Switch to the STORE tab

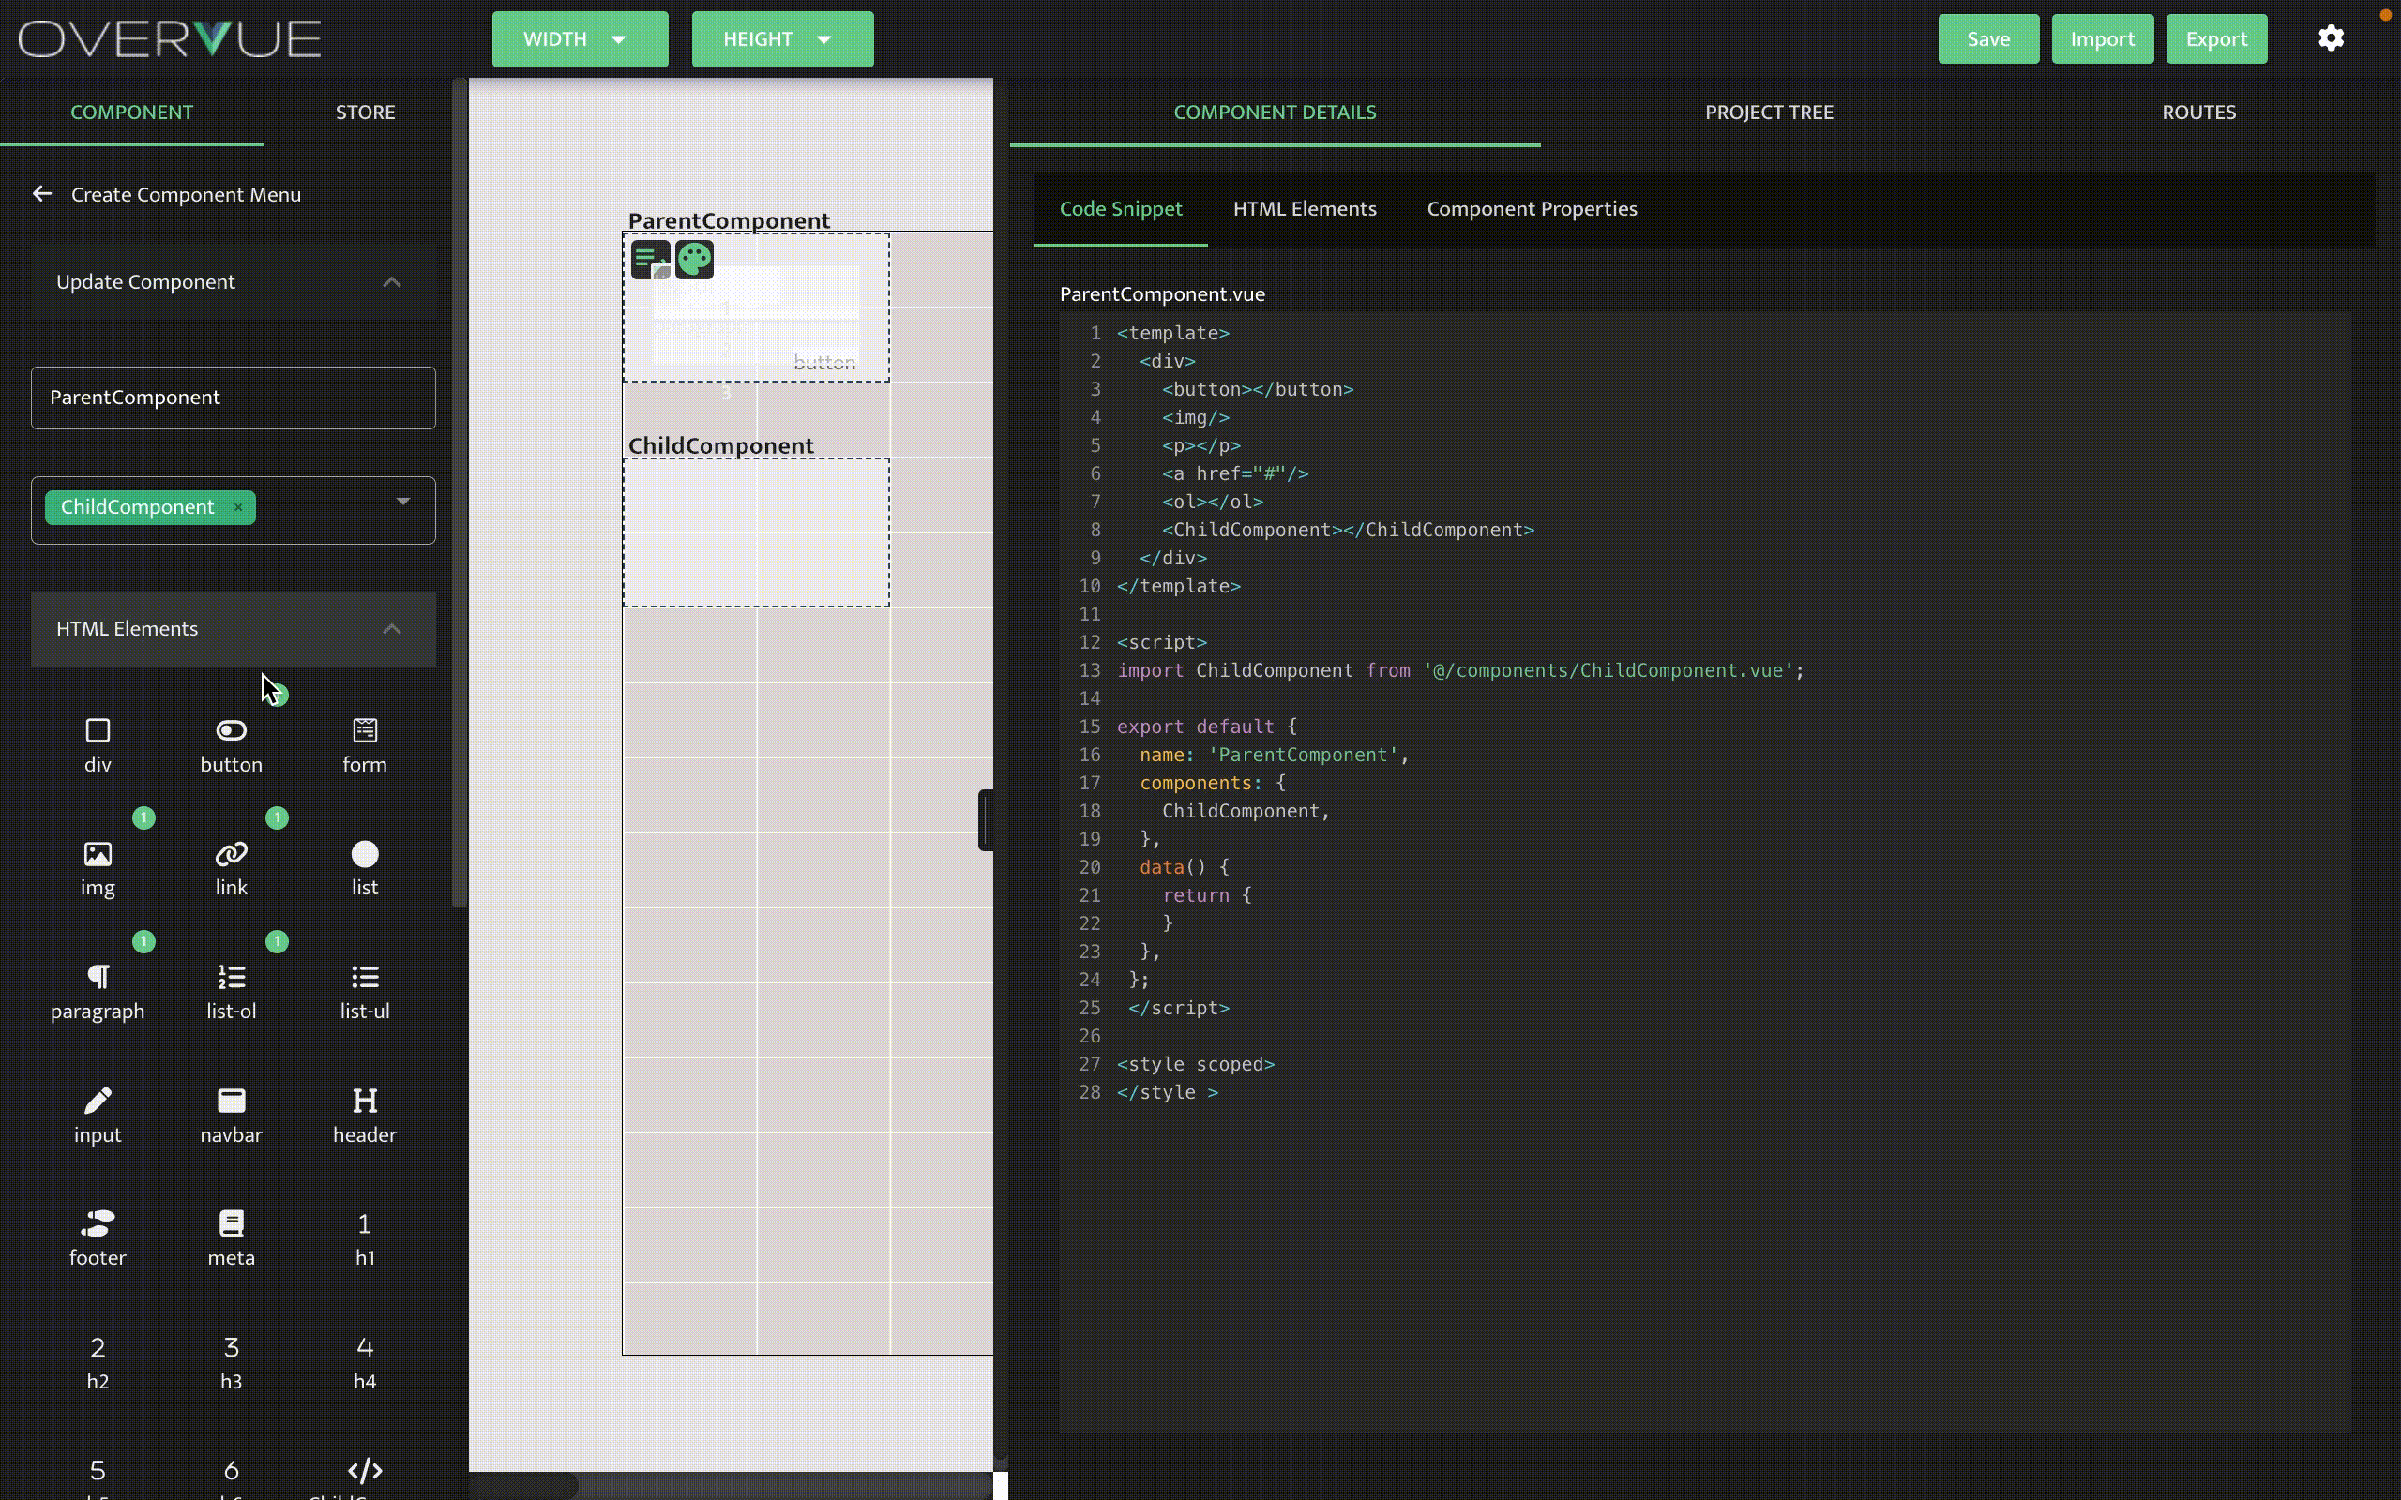point(365,112)
